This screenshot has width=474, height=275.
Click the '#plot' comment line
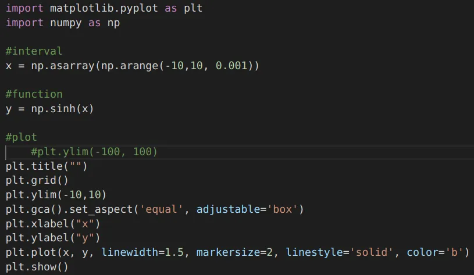(21, 137)
